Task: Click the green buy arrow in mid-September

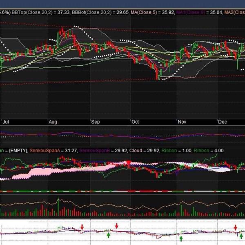Action: point(109,235)
